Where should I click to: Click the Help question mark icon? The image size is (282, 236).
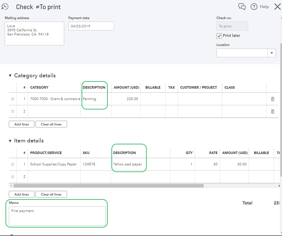point(254,7)
